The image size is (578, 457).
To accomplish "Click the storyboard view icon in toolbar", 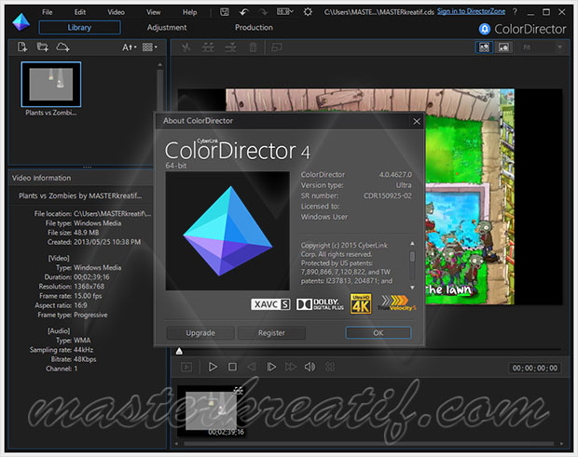I will (x=277, y=47).
